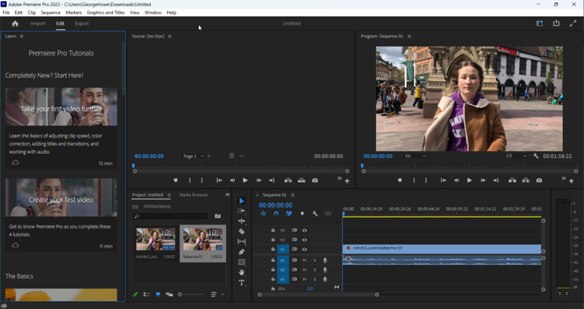This screenshot has width=584, height=309.
Task: Expand Project panel tab overflow chevrons
Action: (x=227, y=194)
